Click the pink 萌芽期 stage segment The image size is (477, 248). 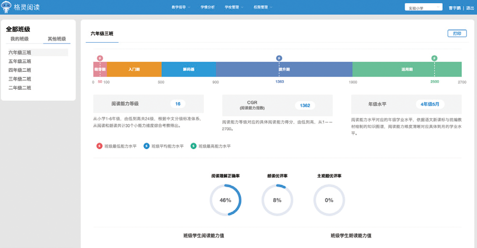100,69
